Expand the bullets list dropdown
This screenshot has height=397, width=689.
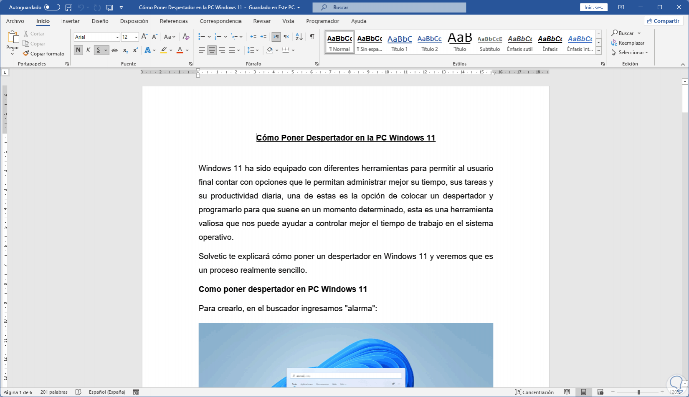click(x=209, y=37)
